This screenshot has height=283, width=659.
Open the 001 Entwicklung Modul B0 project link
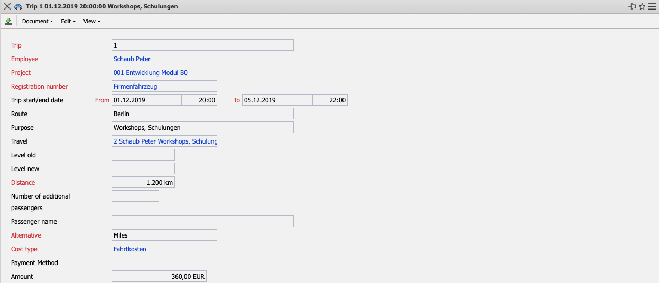[x=151, y=73]
